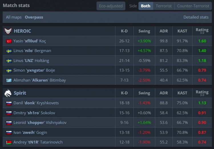Open the Detailed stats link
Viewport: 214px width, 149px height.
pyautogui.click(x=196, y=17)
